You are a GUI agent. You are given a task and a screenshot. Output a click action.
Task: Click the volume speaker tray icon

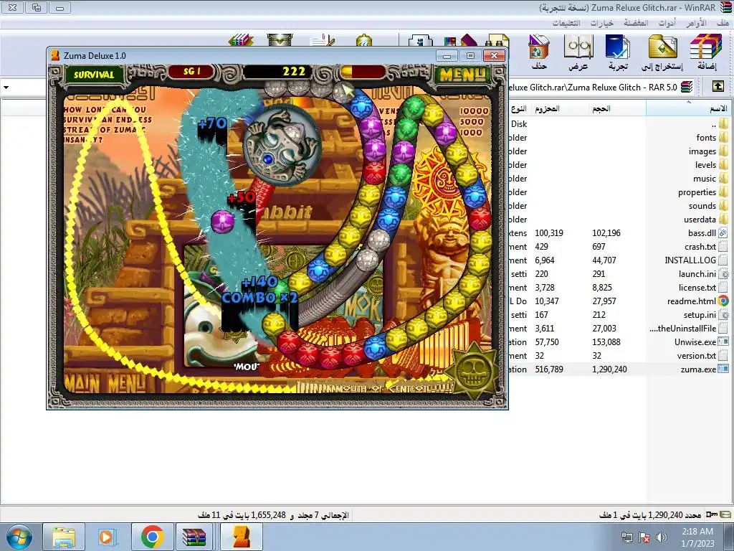pyautogui.click(x=662, y=537)
